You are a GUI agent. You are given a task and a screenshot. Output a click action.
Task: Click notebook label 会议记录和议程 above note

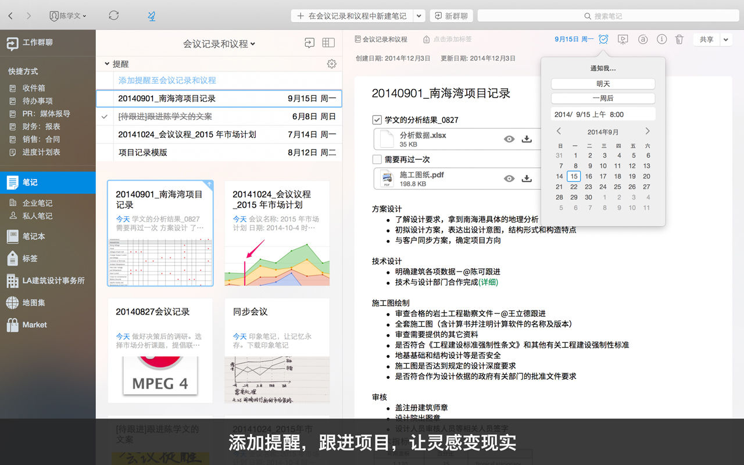tap(381, 40)
